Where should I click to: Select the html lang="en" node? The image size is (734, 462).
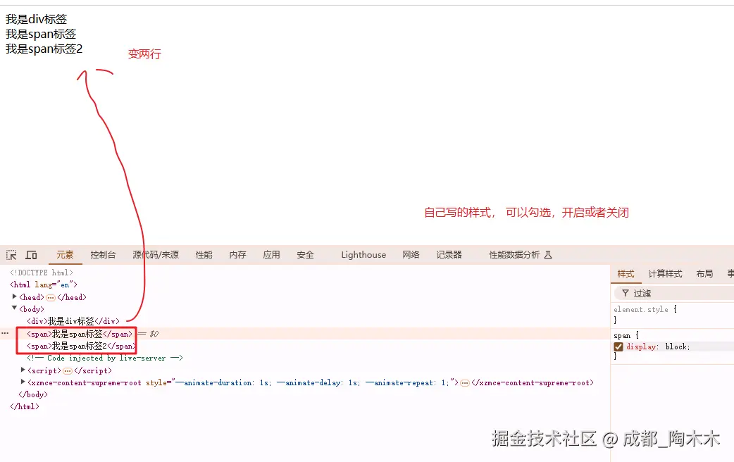click(x=44, y=285)
